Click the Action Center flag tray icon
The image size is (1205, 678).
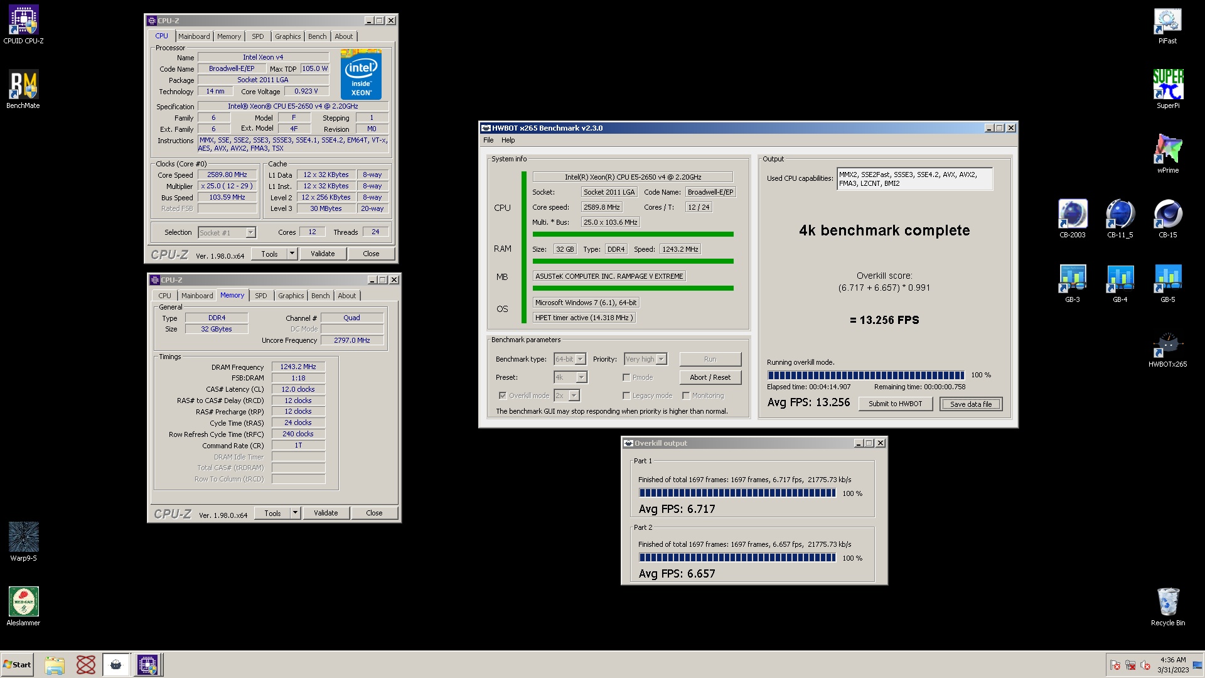coord(1115,665)
